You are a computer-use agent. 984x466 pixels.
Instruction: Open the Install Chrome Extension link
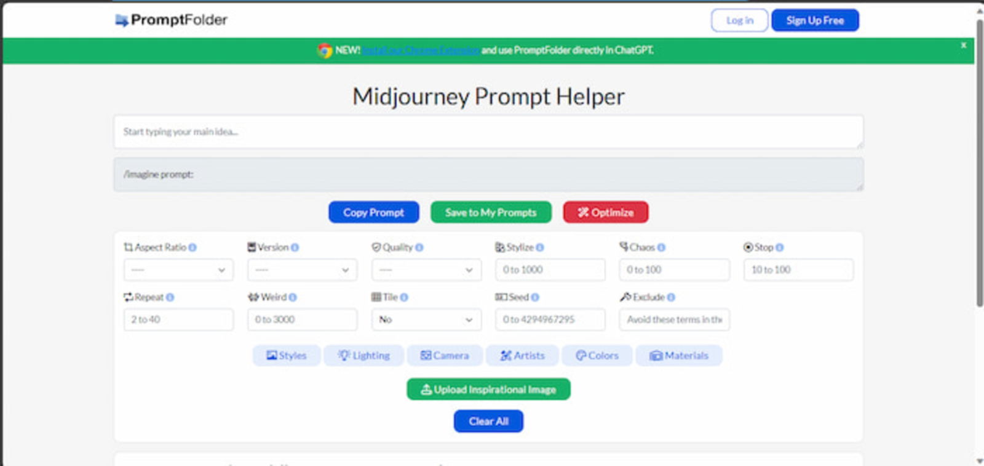coord(421,50)
